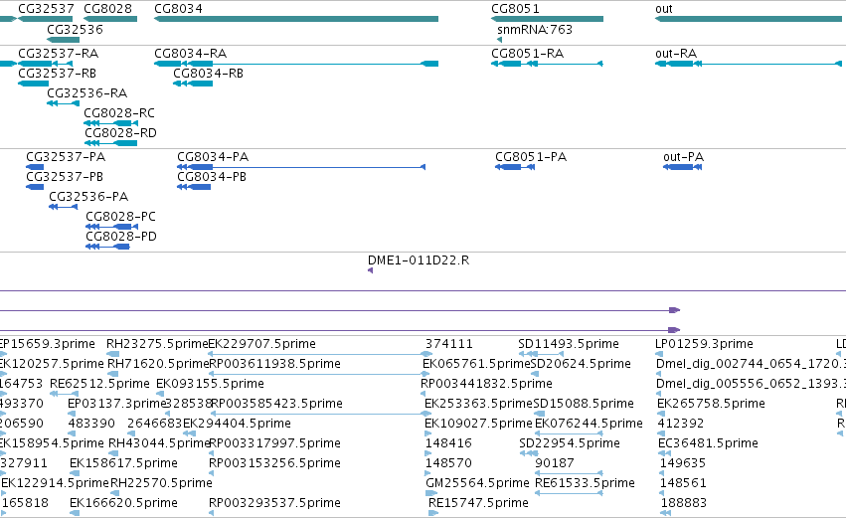This screenshot has width=846, height=518.
Task: Click EST EK065761.5prime
Action: click(477, 364)
